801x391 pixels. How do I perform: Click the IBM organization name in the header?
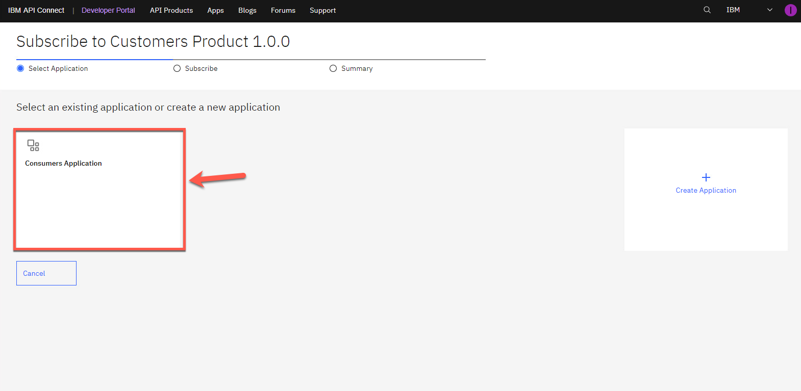click(x=733, y=10)
